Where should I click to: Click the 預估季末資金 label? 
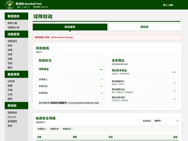[x=119, y=70]
